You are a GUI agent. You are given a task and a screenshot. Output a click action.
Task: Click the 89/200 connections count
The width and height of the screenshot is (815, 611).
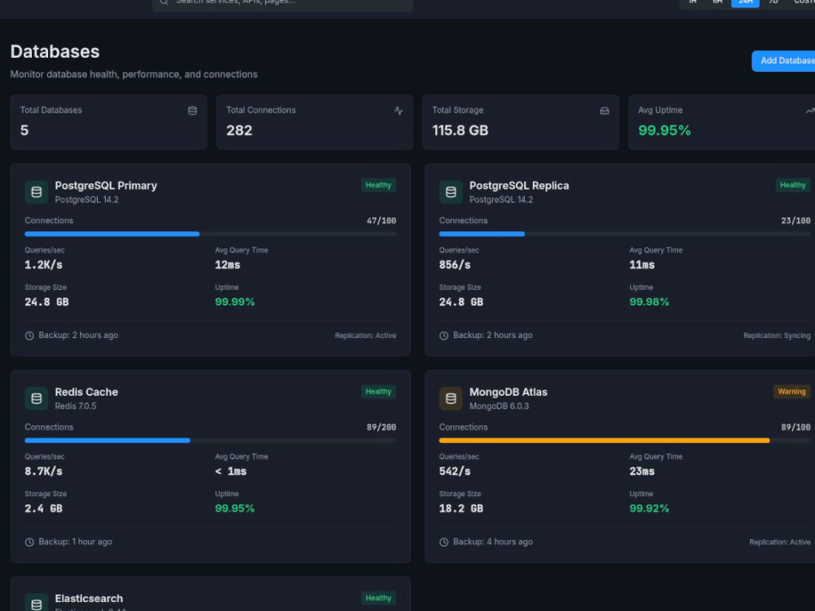pos(381,427)
